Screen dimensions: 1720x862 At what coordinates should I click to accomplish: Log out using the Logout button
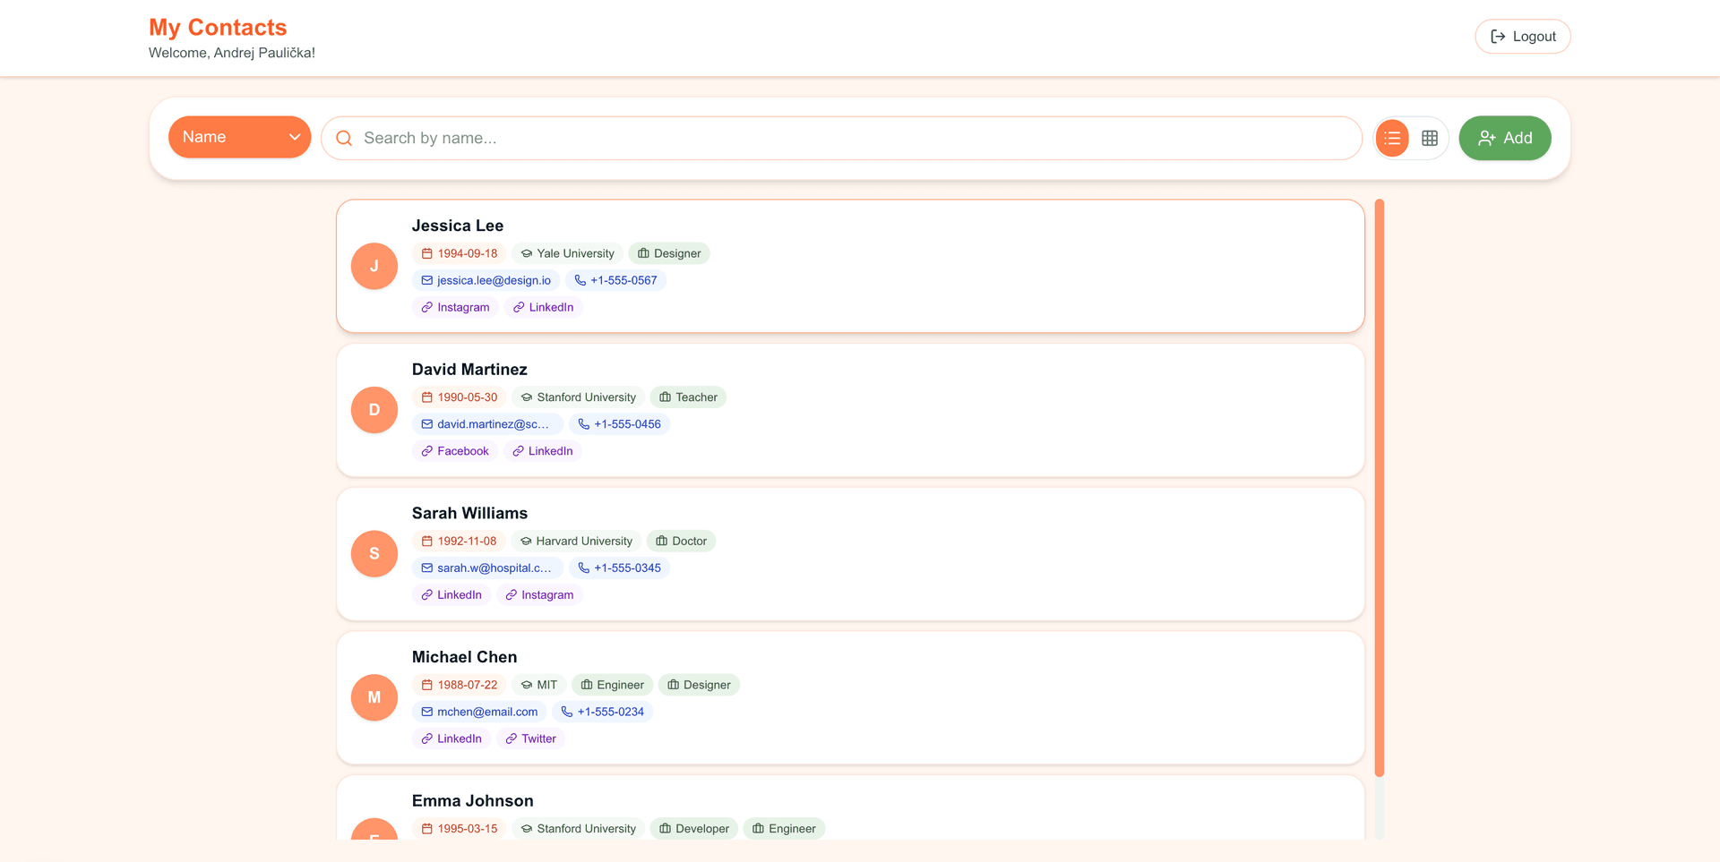click(1522, 37)
